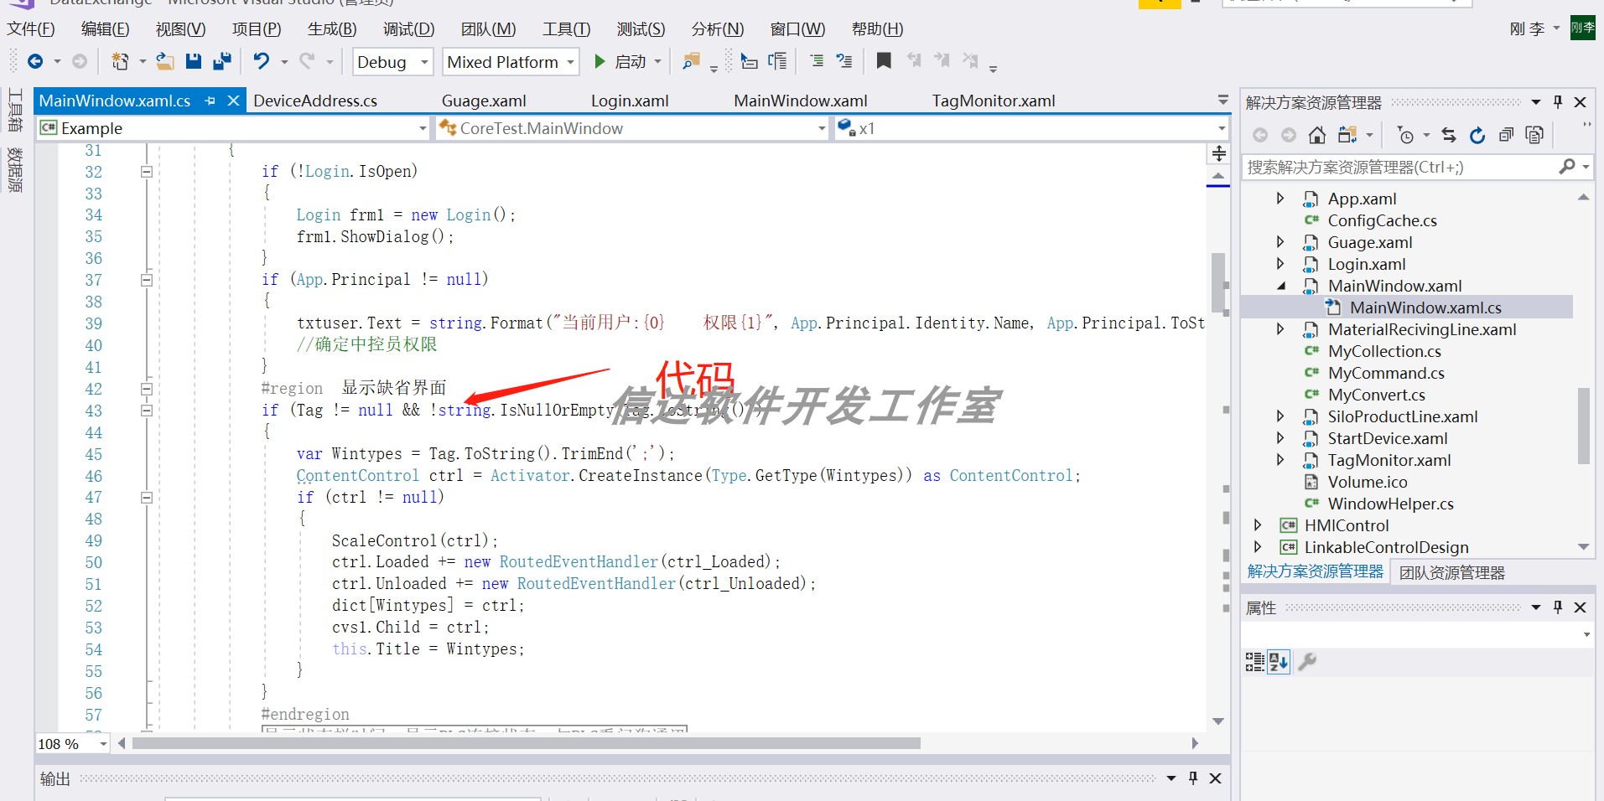Collapse the MainWindow.xaml tree node

pyautogui.click(x=1280, y=286)
